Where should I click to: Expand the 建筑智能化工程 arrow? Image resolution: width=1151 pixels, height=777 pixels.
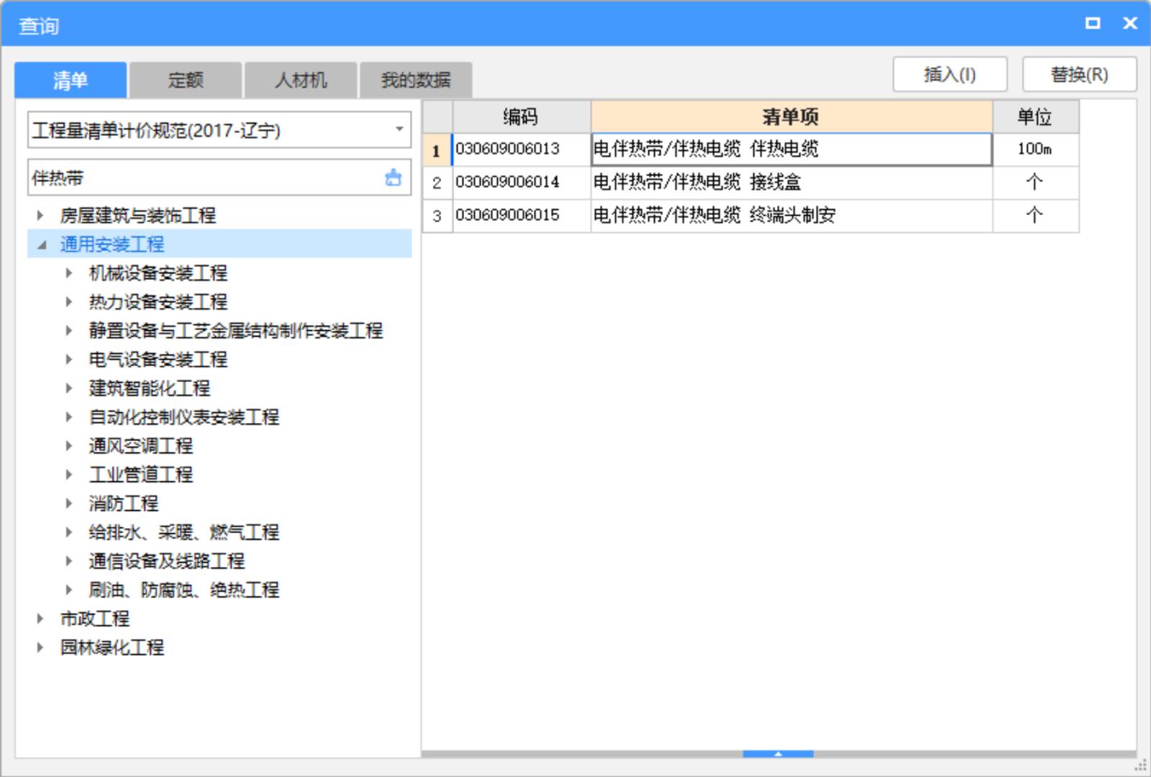point(69,388)
